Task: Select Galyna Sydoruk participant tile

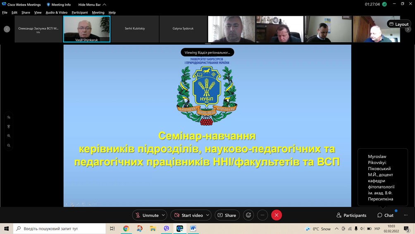Action: tap(183, 29)
